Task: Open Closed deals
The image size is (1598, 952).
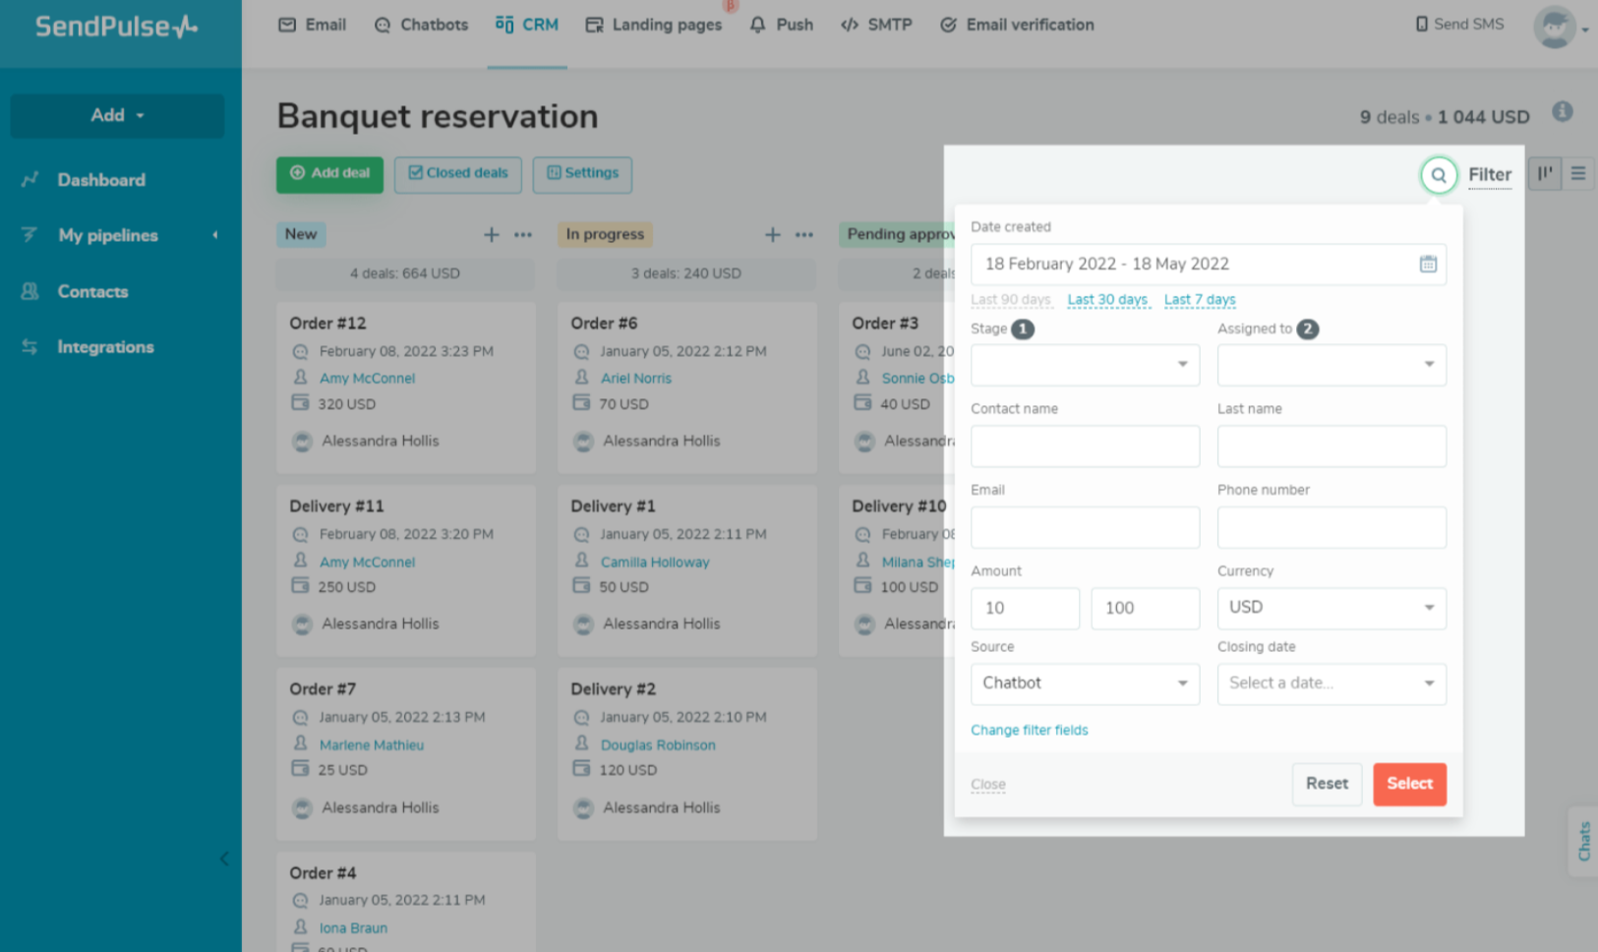Action: tap(458, 174)
